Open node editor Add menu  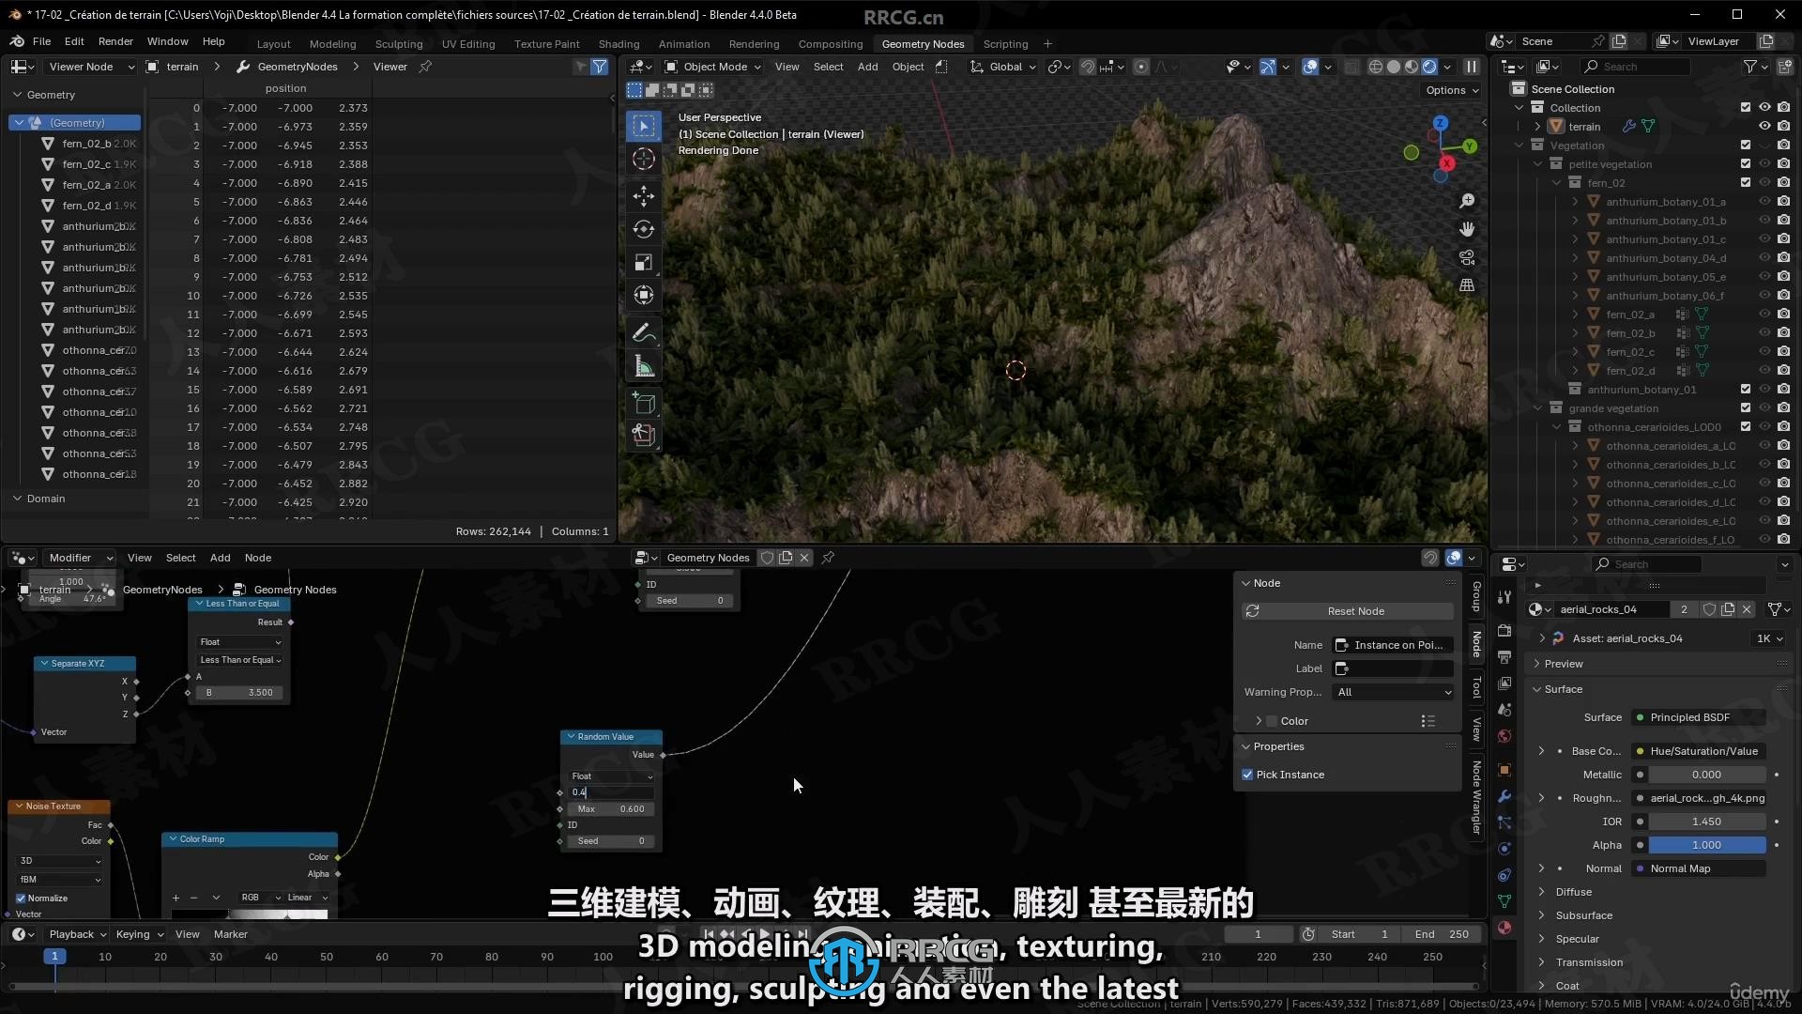[220, 558]
